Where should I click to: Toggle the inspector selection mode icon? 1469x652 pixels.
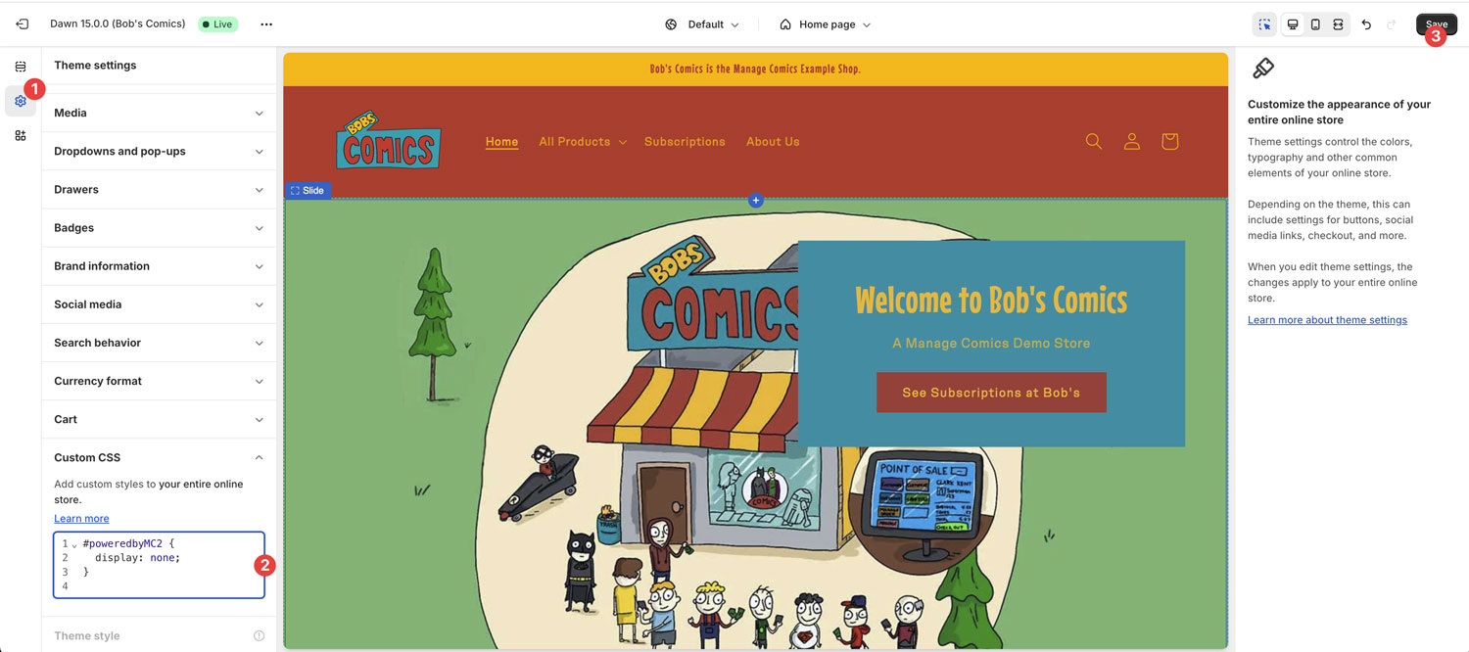pos(1265,24)
